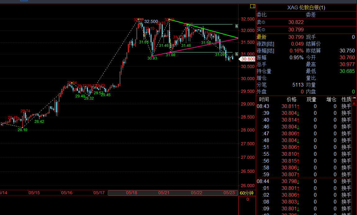
Task: Click the red scroll-up triangle in tick list
Action: coord(354,103)
